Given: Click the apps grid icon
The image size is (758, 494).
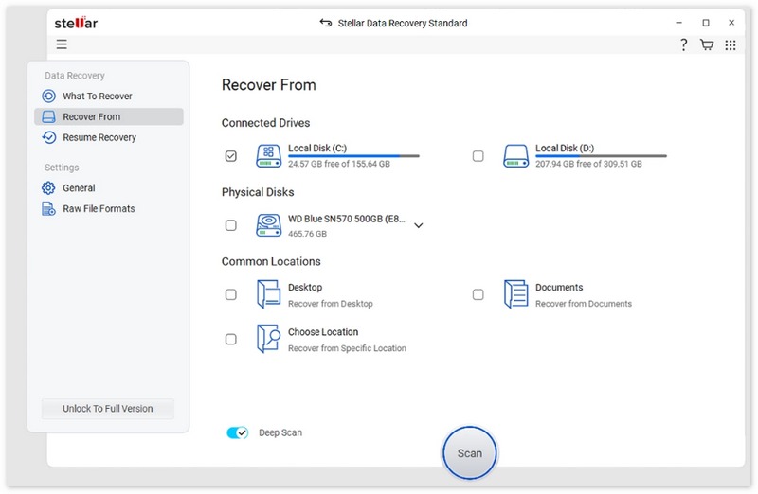Looking at the screenshot, I should coord(731,44).
